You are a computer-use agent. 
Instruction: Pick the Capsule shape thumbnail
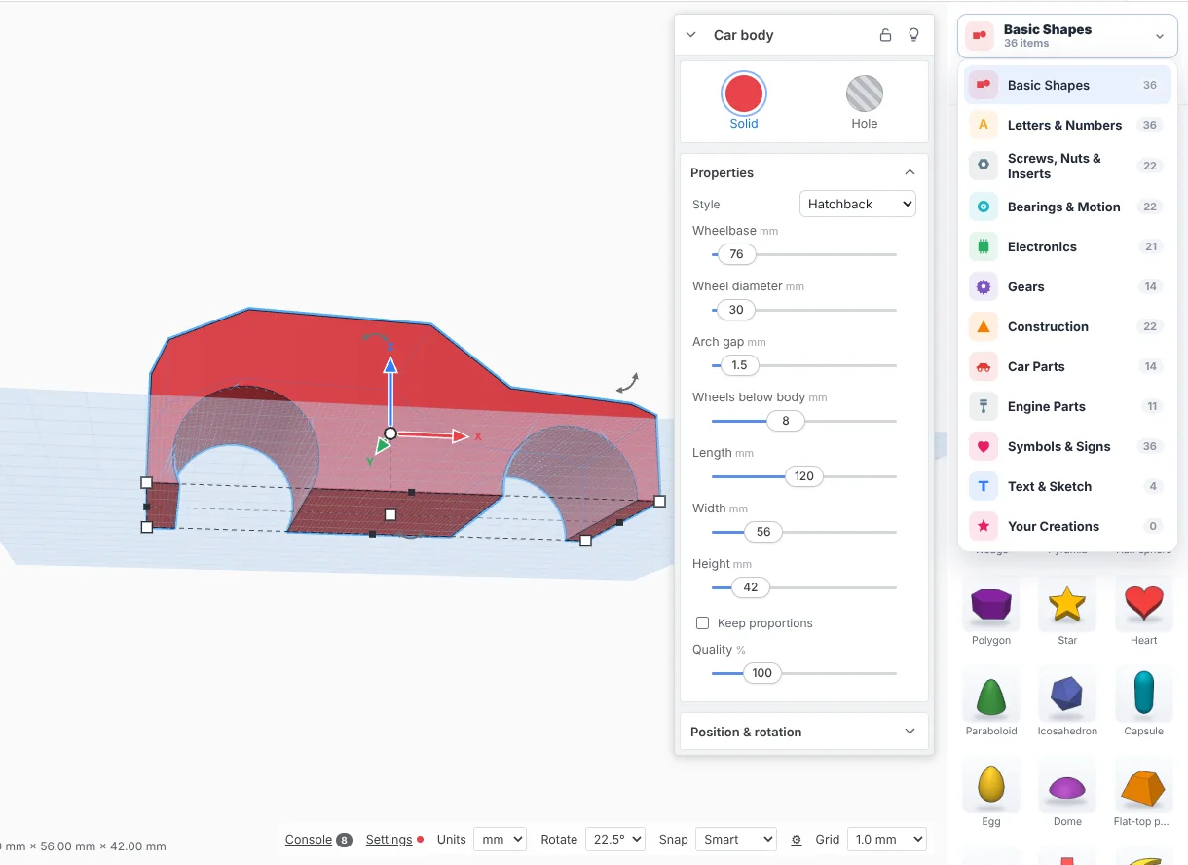coord(1143,696)
